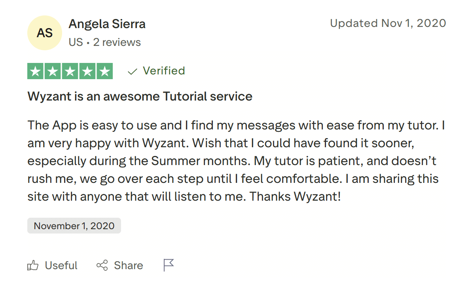
Task: Click the US location label
Action: pos(75,42)
